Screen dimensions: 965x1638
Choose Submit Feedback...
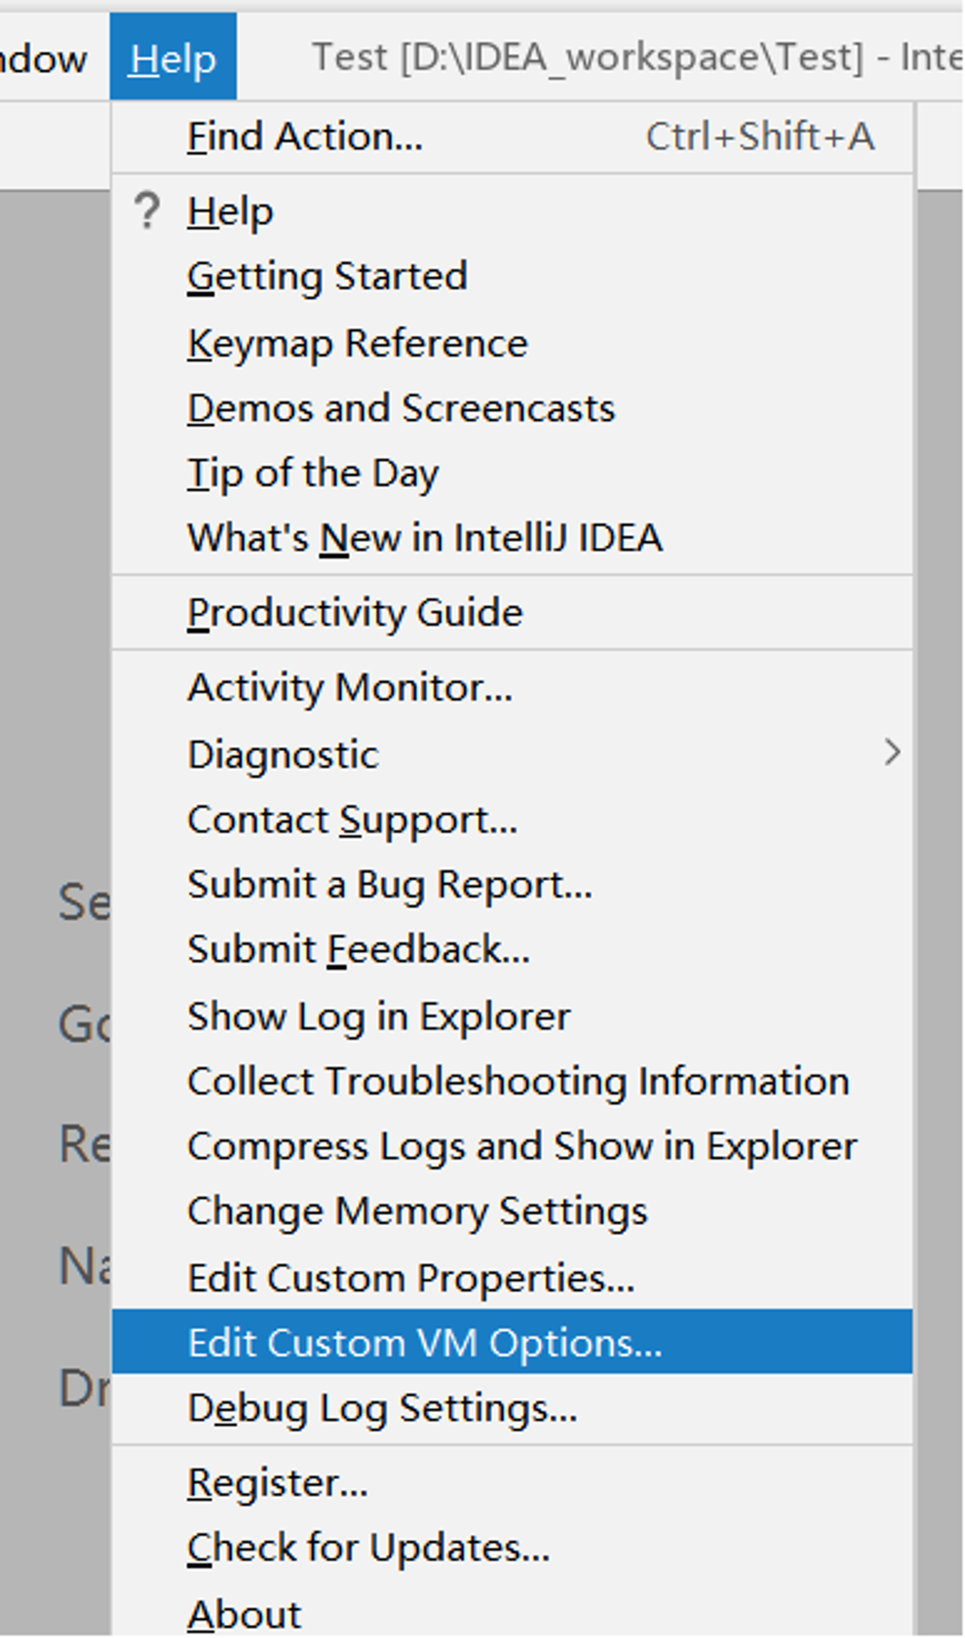(513, 950)
